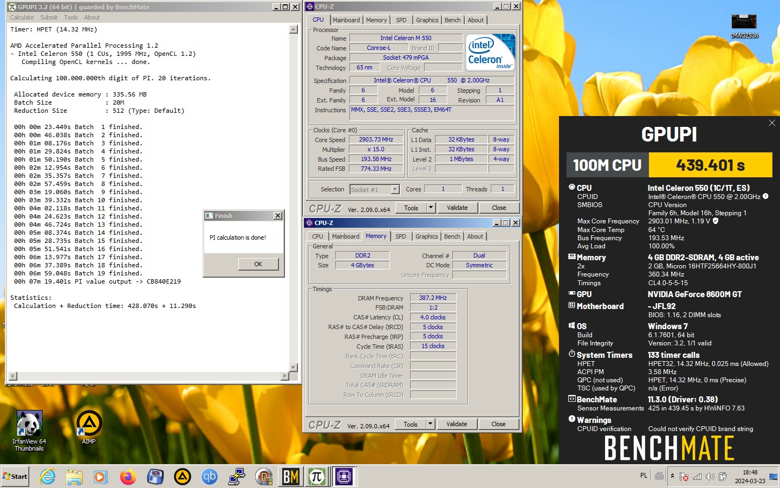Click the on-screen keyboard language bar icon

click(x=659, y=476)
